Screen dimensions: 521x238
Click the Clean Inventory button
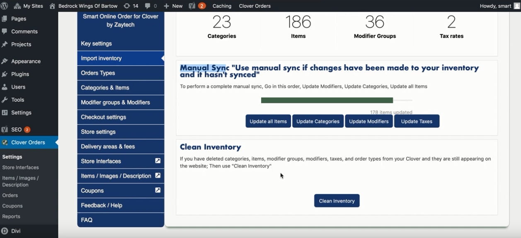click(x=337, y=201)
